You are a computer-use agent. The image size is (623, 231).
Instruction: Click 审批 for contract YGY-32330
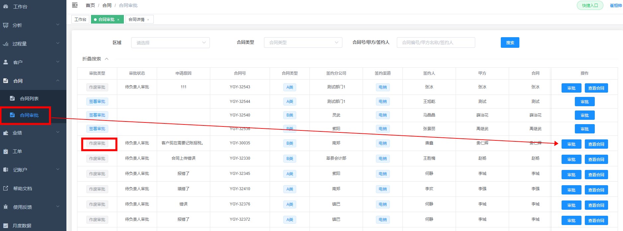click(x=571, y=159)
